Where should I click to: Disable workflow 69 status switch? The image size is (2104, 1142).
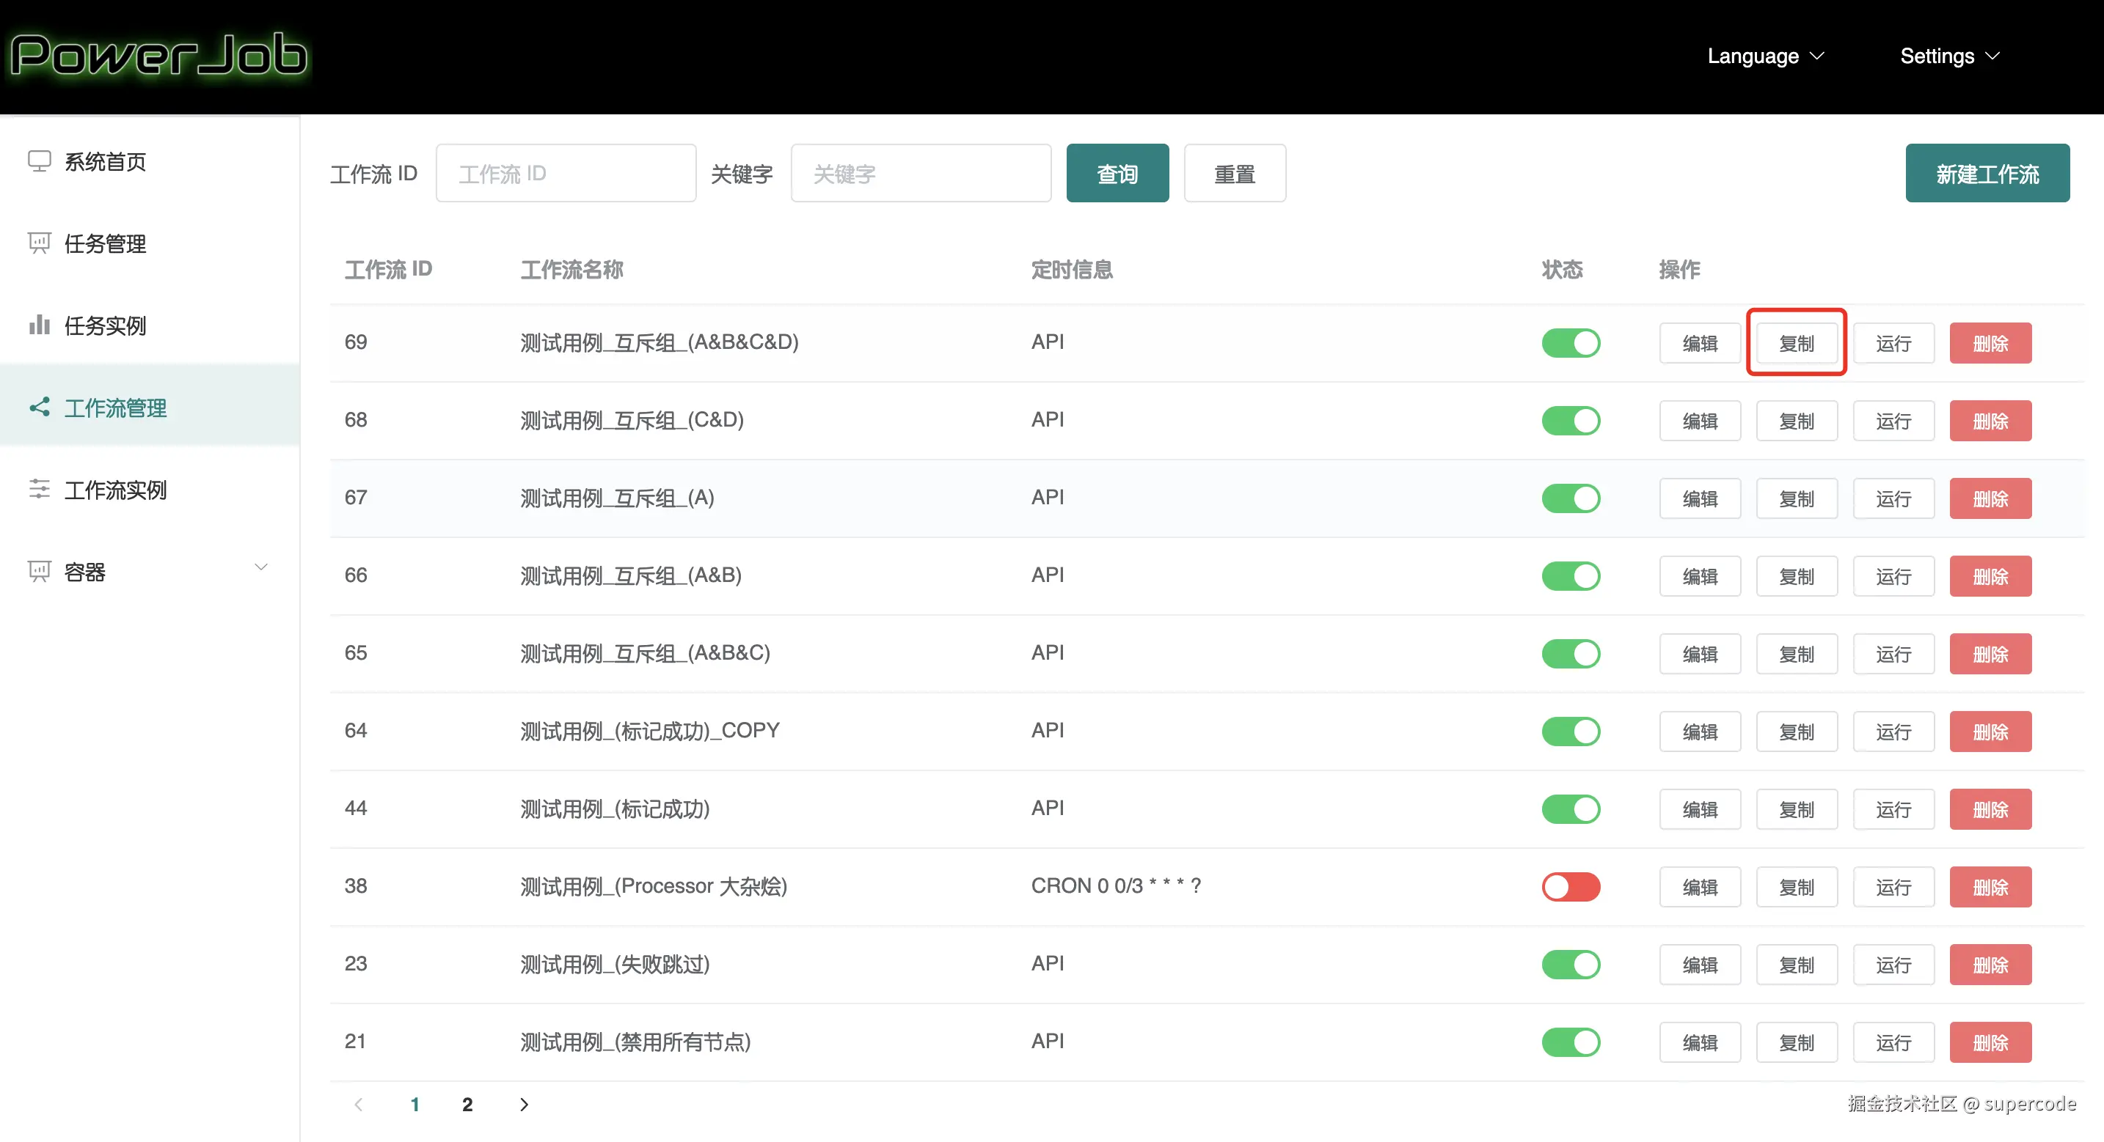pyautogui.click(x=1571, y=343)
